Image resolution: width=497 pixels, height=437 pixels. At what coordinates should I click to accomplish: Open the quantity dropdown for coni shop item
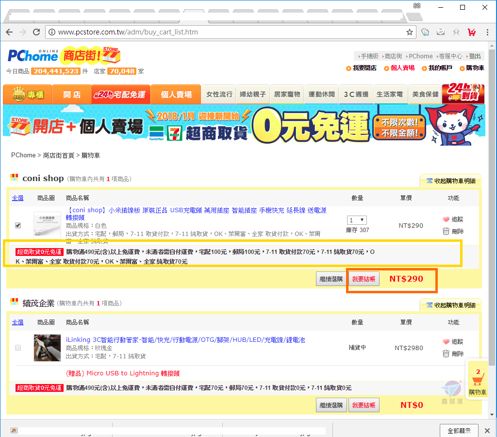[x=357, y=220]
